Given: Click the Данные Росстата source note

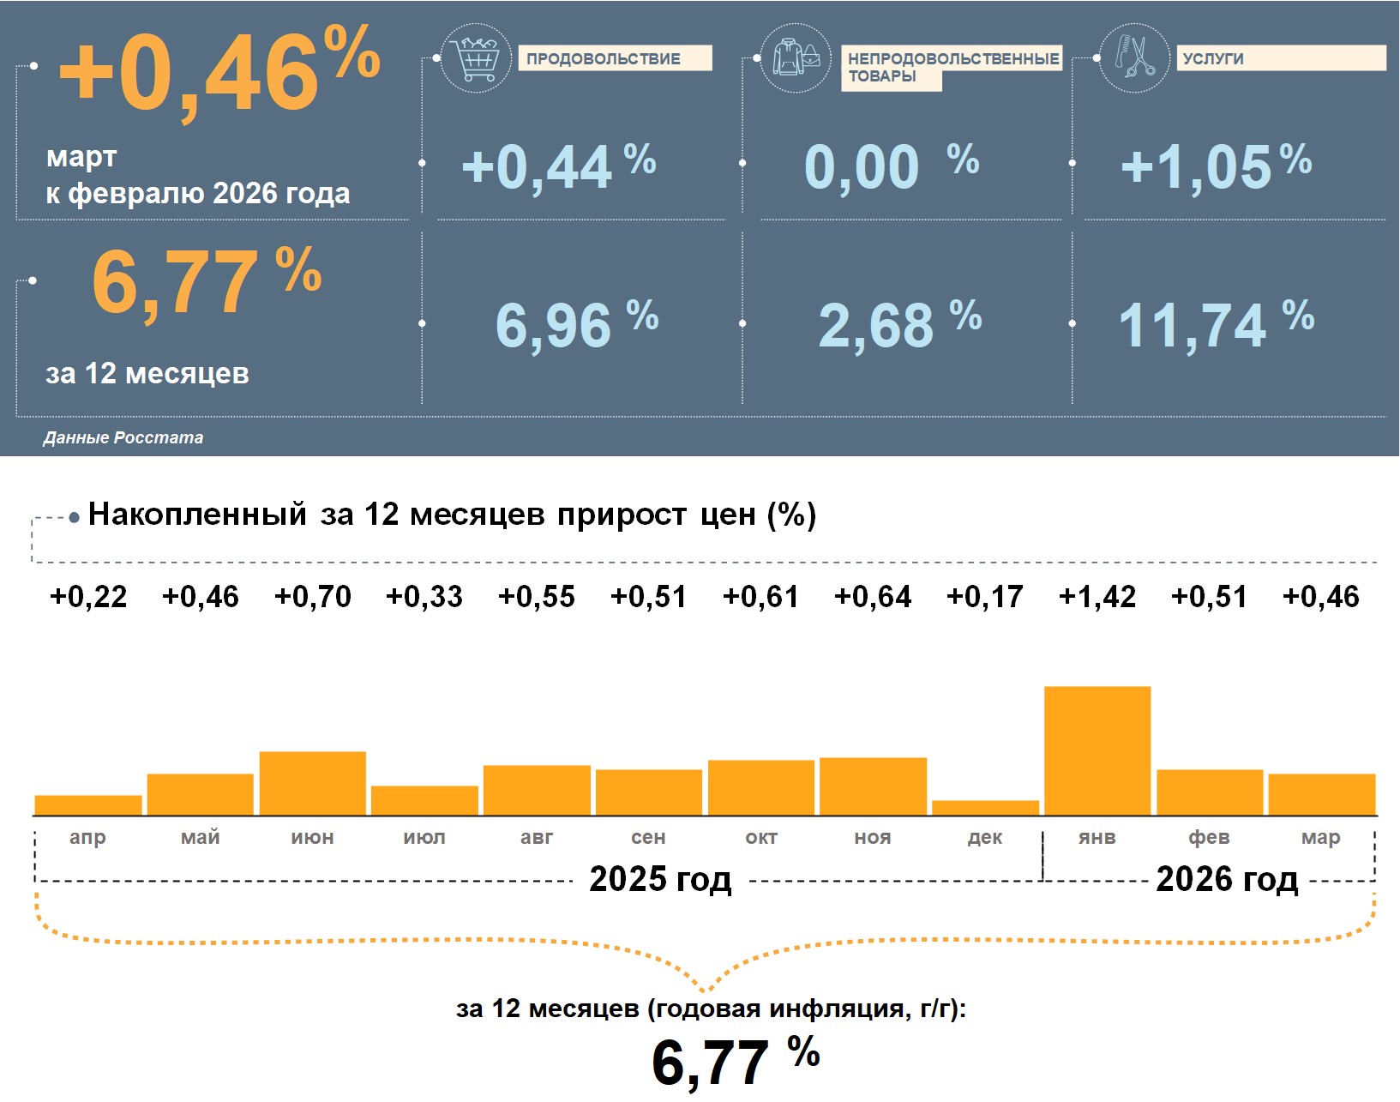Looking at the screenshot, I should point(123,437).
